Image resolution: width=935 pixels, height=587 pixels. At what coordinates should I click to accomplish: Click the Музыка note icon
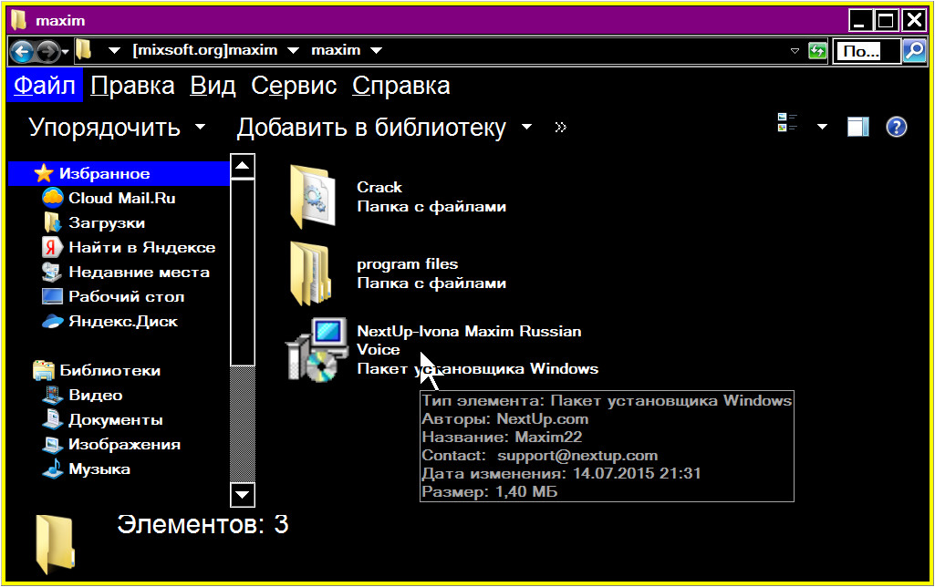pos(53,469)
